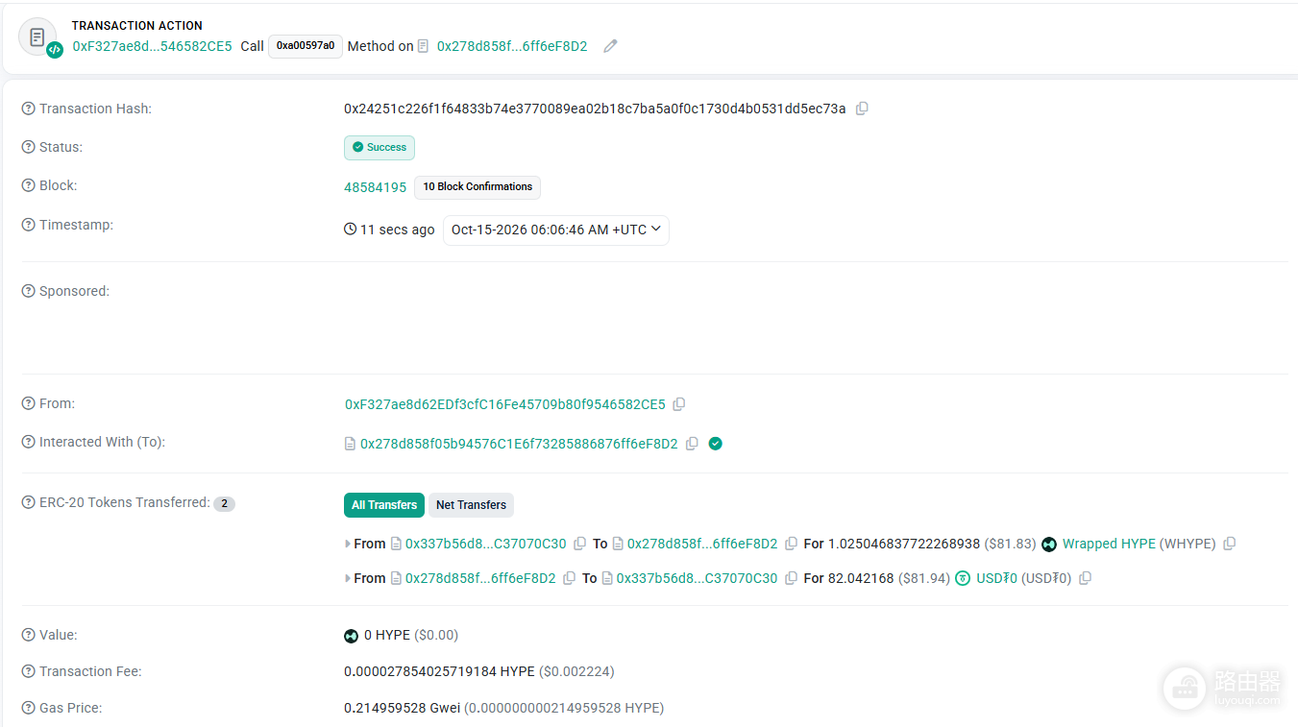Click the USD₮0 token logo

click(x=963, y=578)
